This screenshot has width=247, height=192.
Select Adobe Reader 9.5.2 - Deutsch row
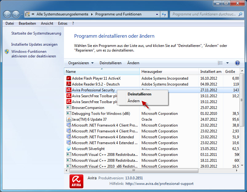tap(152, 84)
